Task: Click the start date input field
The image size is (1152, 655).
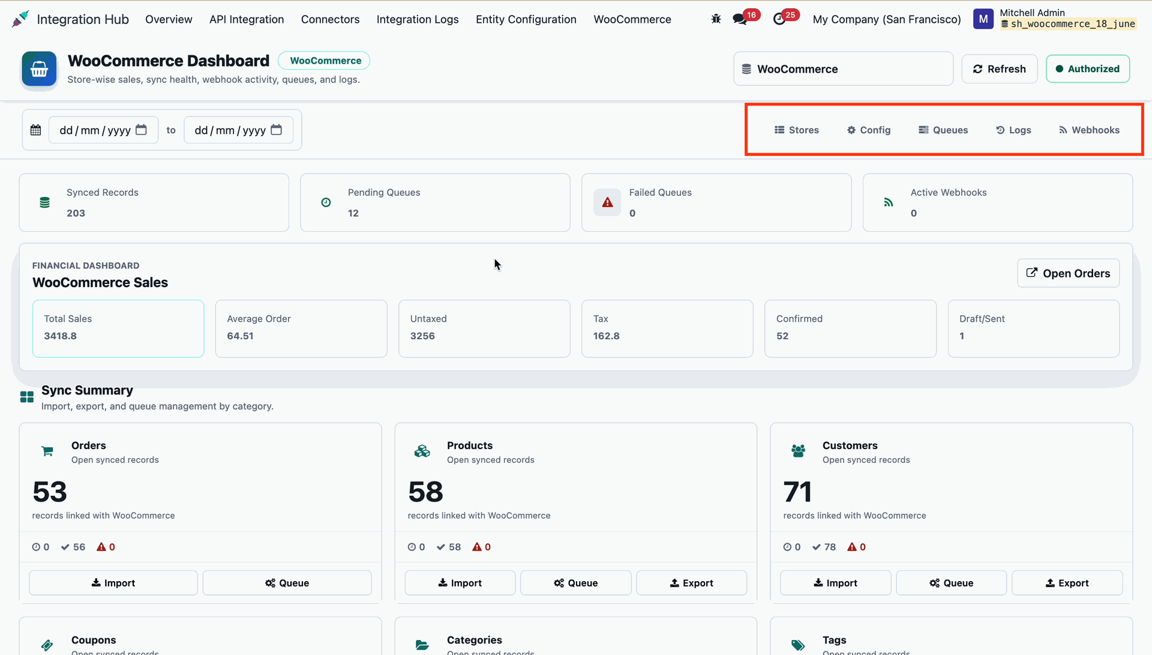Action: [103, 130]
